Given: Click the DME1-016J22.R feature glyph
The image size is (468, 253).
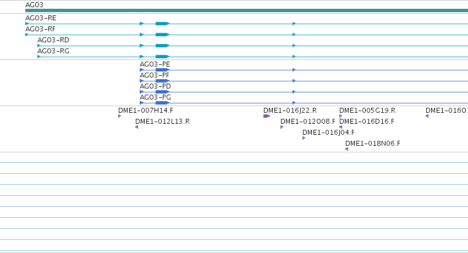Looking at the screenshot, I should pos(267,116).
